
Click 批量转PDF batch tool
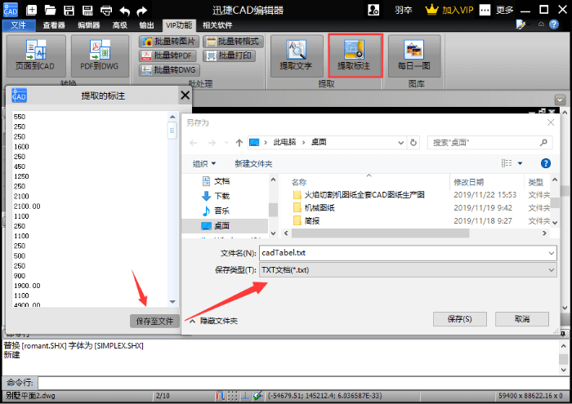(x=168, y=55)
